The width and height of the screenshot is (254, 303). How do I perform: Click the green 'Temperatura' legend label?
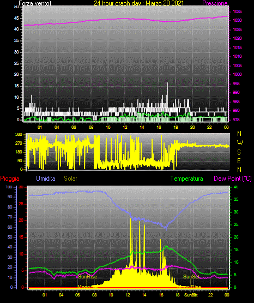coord(187,179)
